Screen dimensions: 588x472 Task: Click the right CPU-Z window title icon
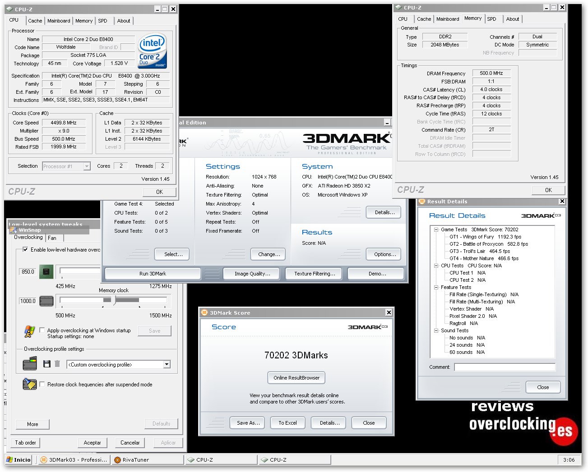click(x=398, y=7)
